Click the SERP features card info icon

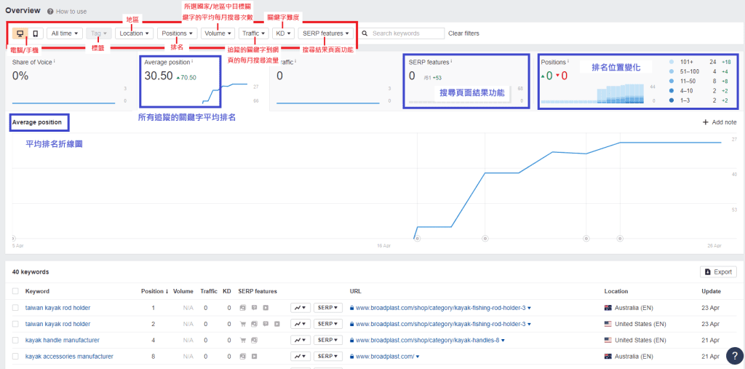(x=451, y=61)
